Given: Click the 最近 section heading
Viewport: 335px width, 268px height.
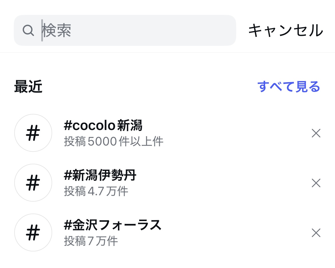Looking at the screenshot, I should pos(28,87).
